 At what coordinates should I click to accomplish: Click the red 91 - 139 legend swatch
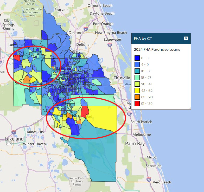[137, 104]
